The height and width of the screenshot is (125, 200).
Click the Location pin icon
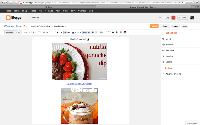[164, 56]
